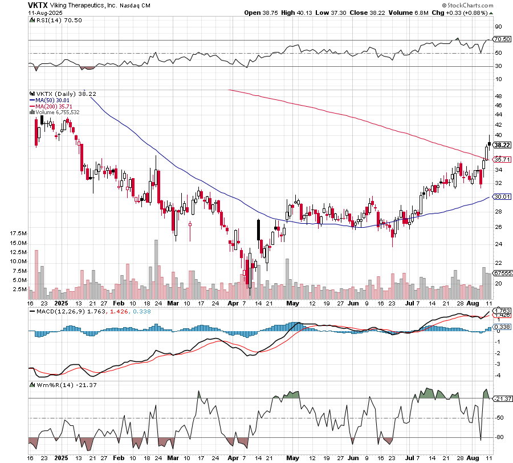Click the 90 level on the RSI axis
The height and width of the screenshot is (463, 513).
(498, 26)
